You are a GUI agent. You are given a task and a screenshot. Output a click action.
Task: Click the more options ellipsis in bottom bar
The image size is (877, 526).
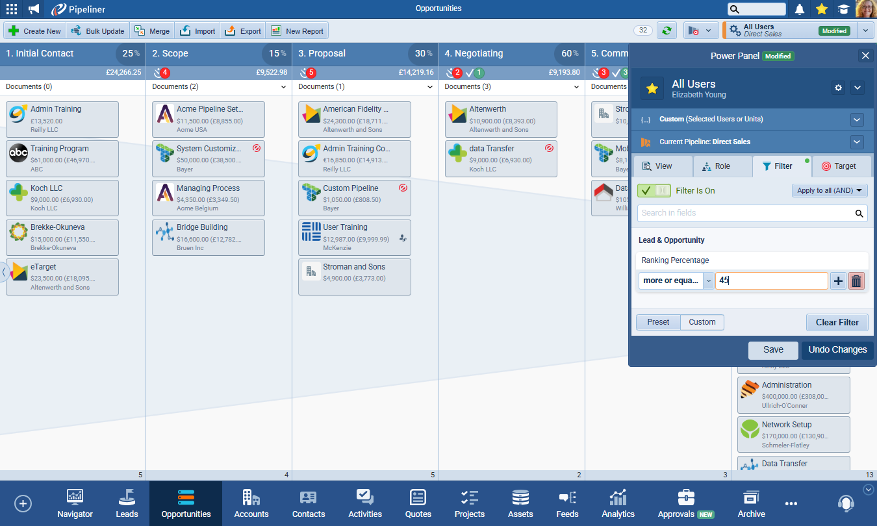791,503
